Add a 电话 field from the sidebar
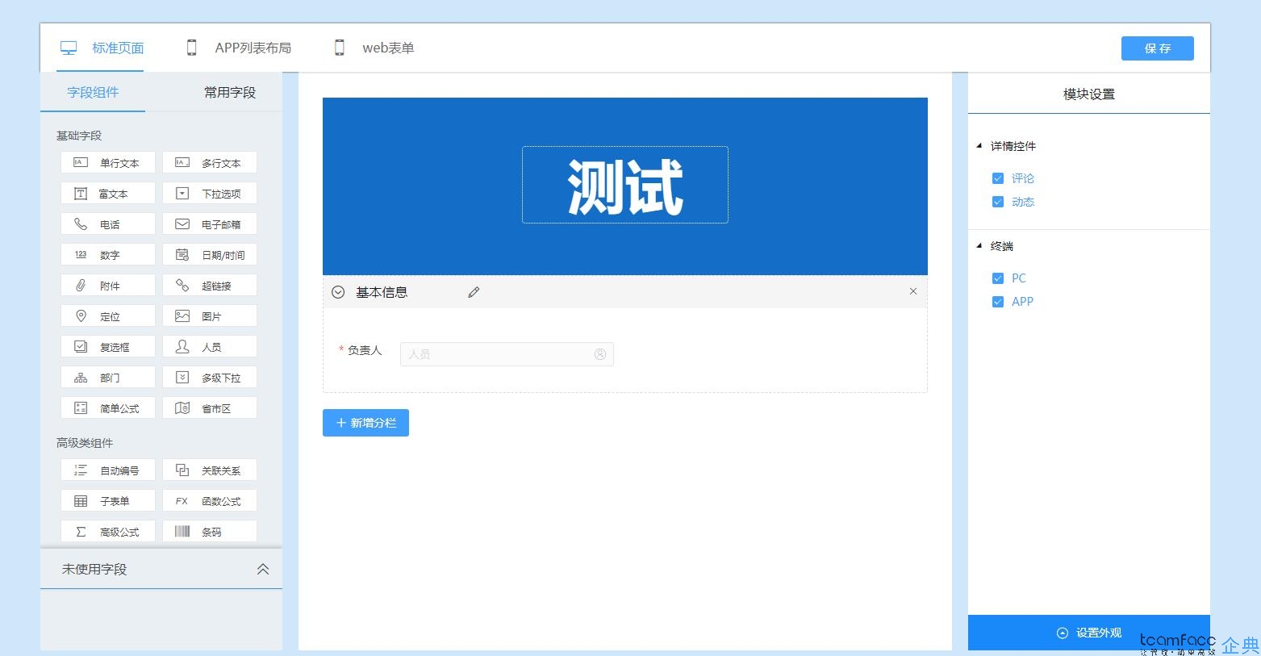The height and width of the screenshot is (656, 1261). click(x=107, y=224)
